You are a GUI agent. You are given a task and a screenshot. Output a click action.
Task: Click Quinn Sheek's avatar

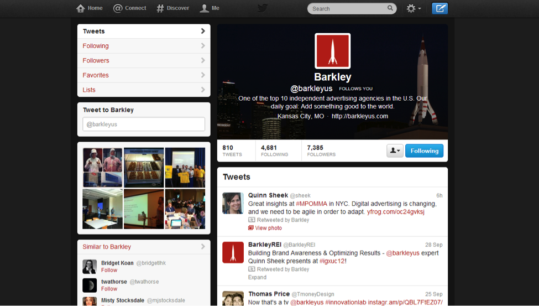tap(233, 203)
